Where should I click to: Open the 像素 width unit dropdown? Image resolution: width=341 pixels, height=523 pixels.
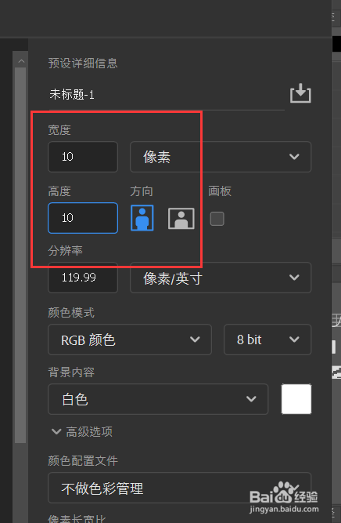[221, 157]
